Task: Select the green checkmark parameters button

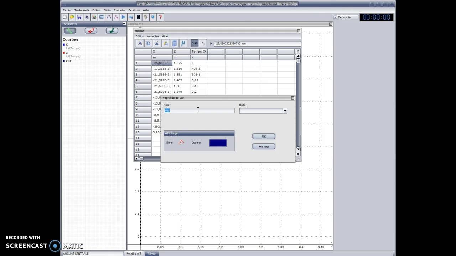Action: point(112,31)
